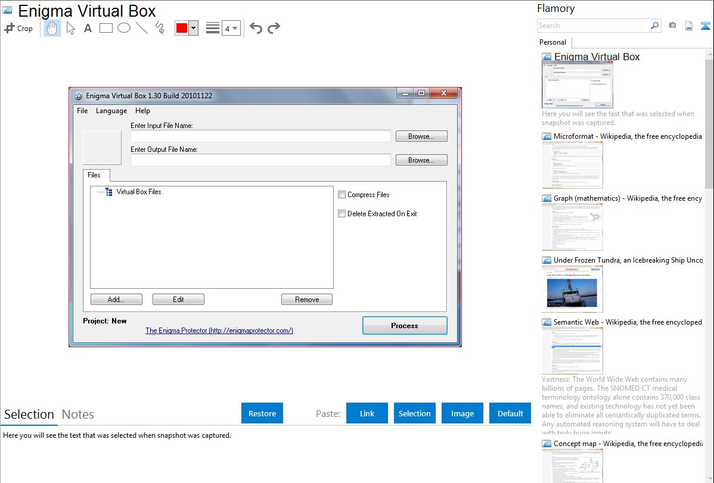This screenshot has height=483, width=714.
Task: Pick the Rectangle shape tool
Action: 106,28
